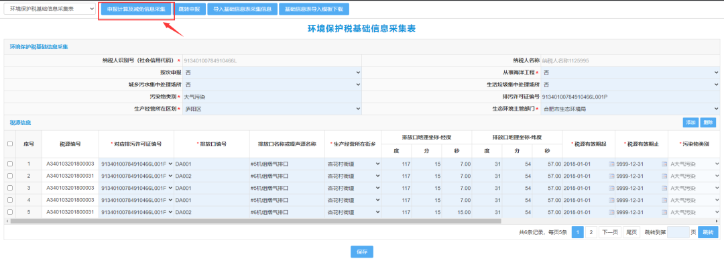
Task: Click 删除 to delete selected rows
Action: click(708, 123)
